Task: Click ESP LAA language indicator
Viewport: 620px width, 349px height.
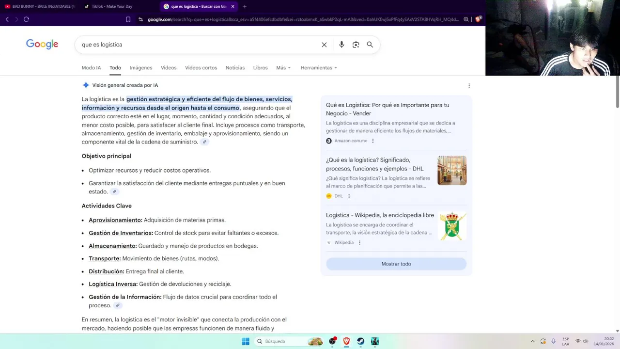Action: [x=566, y=341]
